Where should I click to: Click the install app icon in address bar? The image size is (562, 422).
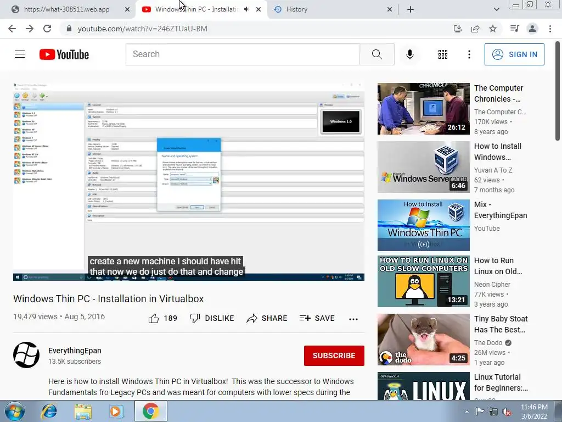point(457,29)
